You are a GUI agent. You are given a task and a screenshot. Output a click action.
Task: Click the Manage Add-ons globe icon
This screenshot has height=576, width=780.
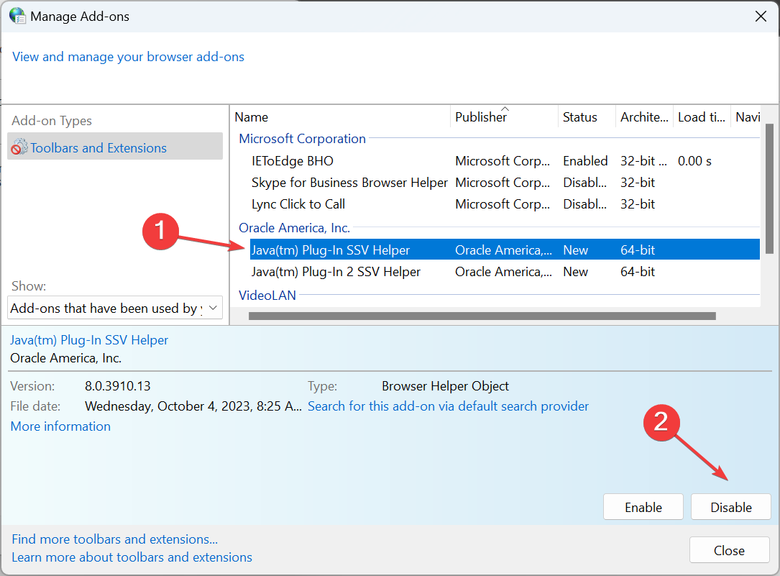(17, 16)
